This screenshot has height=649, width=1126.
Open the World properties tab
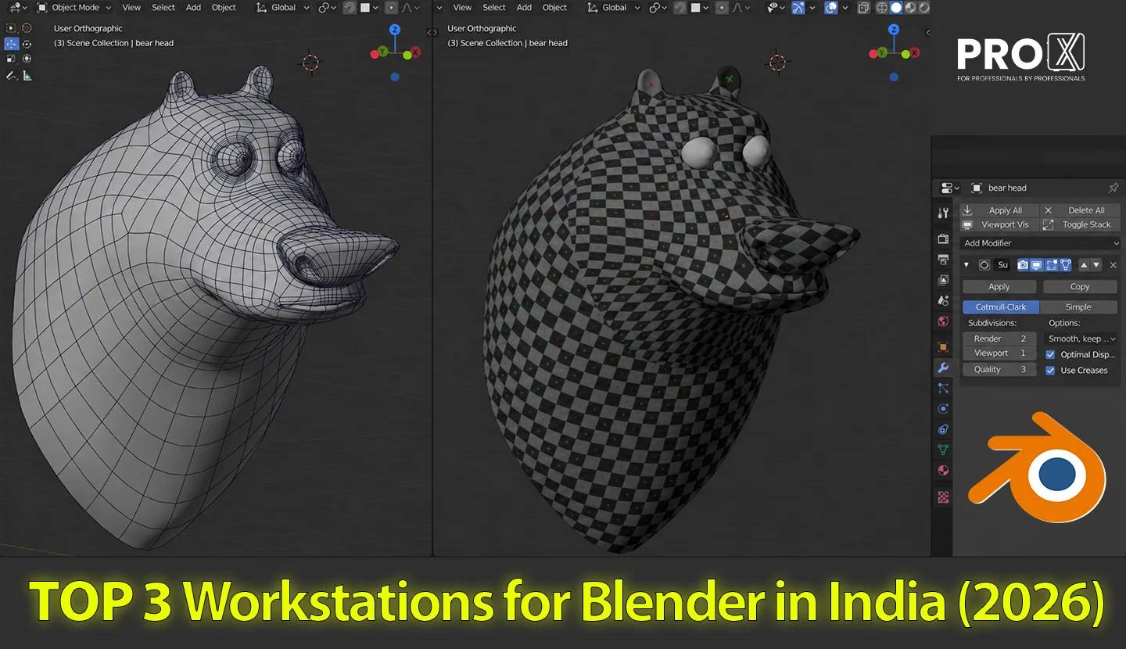tap(943, 321)
